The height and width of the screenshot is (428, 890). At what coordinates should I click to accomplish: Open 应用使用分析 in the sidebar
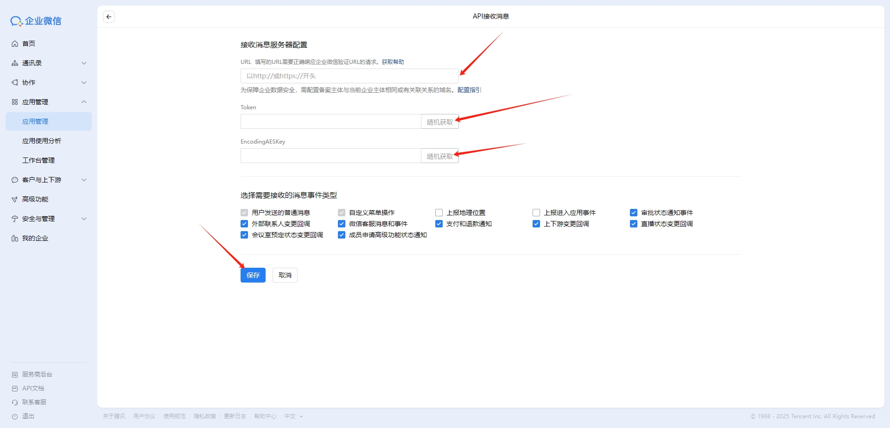42,141
